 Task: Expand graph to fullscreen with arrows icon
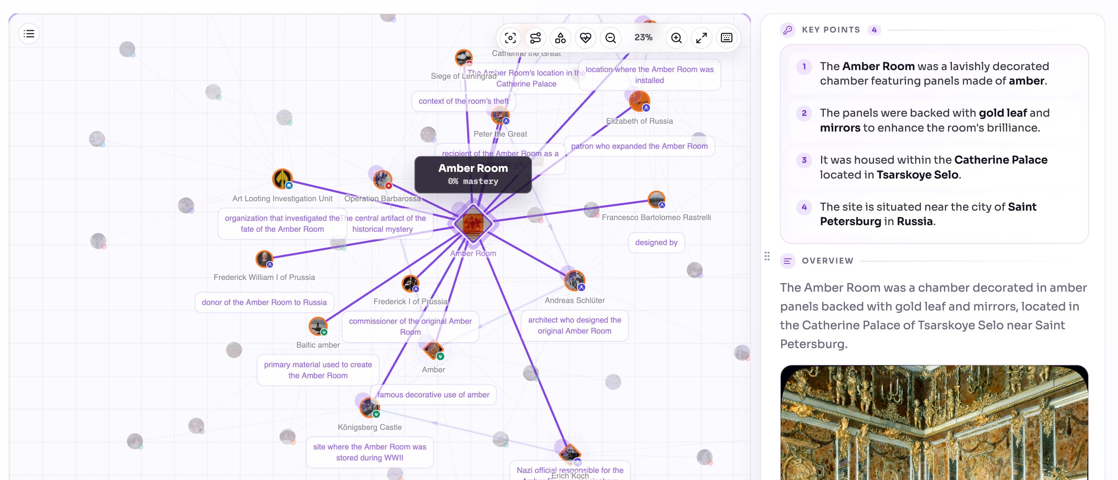(x=701, y=38)
